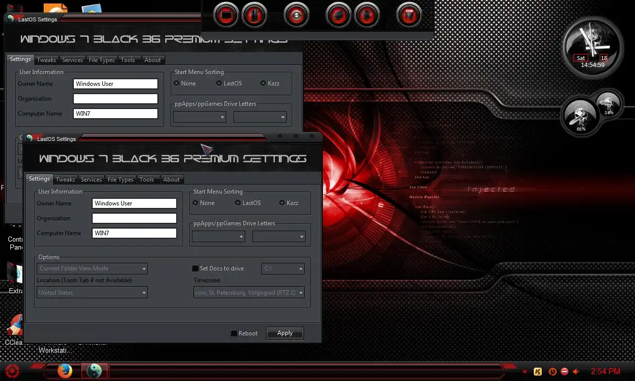The height and width of the screenshot is (381, 635).
Task: Open the C:\ drive dropdown
Action: tap(283, 268)
